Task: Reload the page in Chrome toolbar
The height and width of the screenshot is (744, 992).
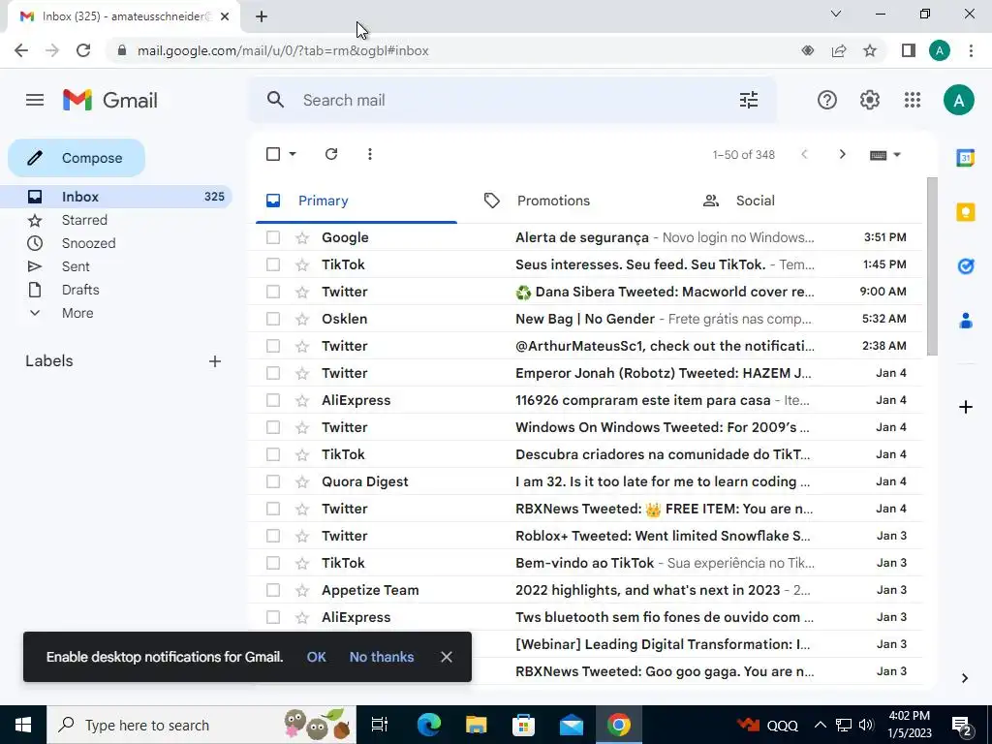Action: pos(83,50)
